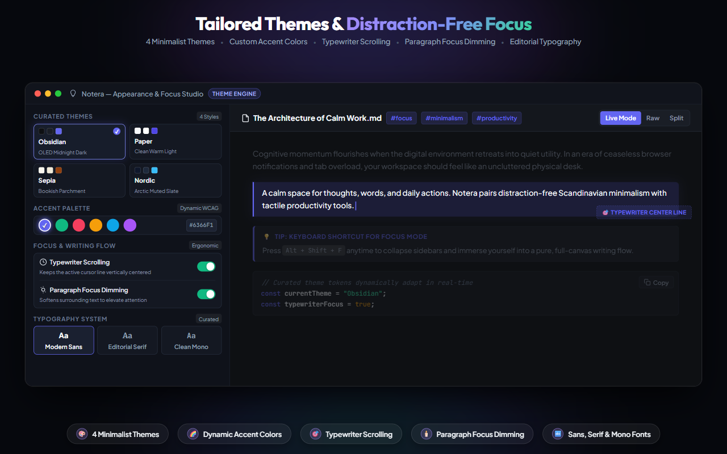Pick the orange accent color swatch
The image size is (727, 454).
pyautogui.click(x=96, y=225)
